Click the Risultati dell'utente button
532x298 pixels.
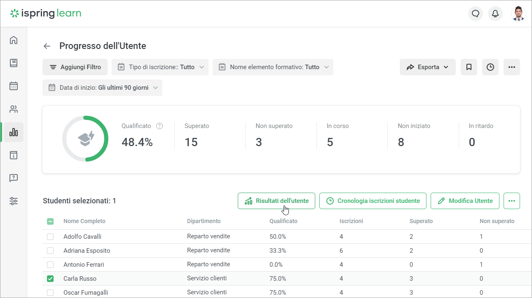[277, 201]
